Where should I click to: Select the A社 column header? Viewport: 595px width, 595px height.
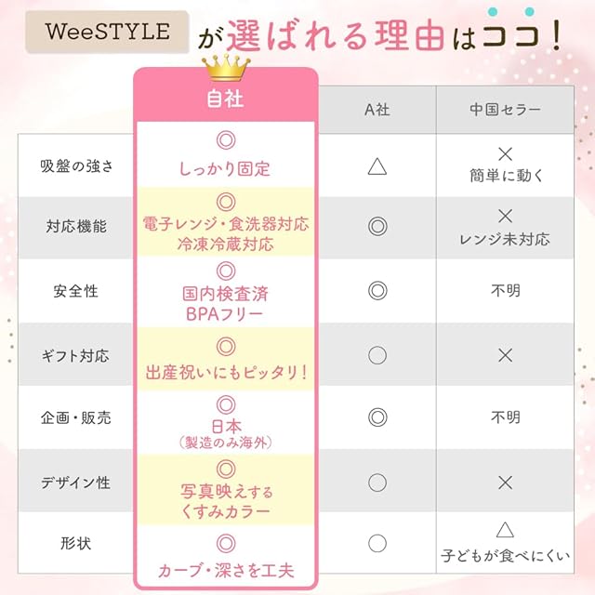point(377,110)
